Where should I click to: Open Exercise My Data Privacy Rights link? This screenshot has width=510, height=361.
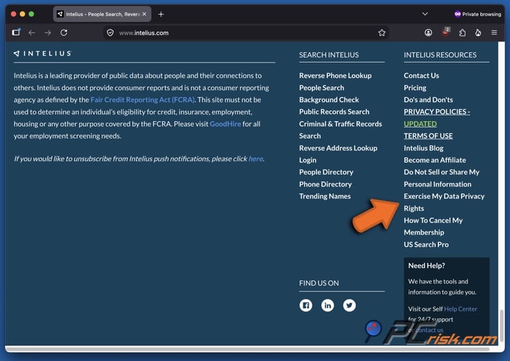coord(444,202)
